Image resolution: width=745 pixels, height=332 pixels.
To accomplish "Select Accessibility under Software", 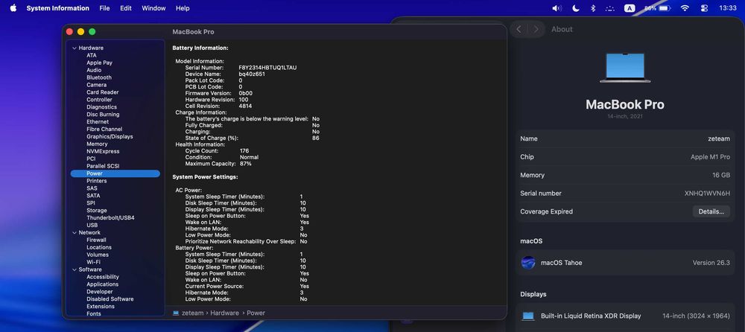I will coord(103,277).
